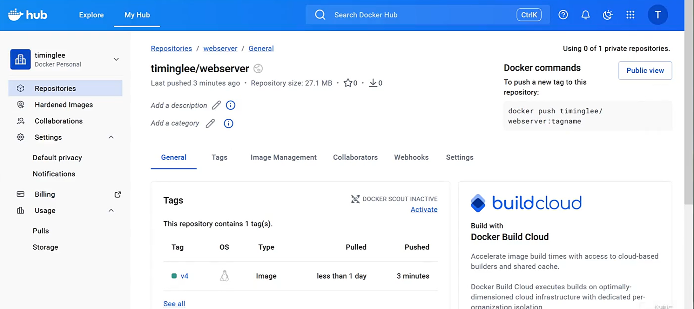This screenshot has width=694, height=309.
Task: Click webserver breadcrumb link
Action: (220, 49)
